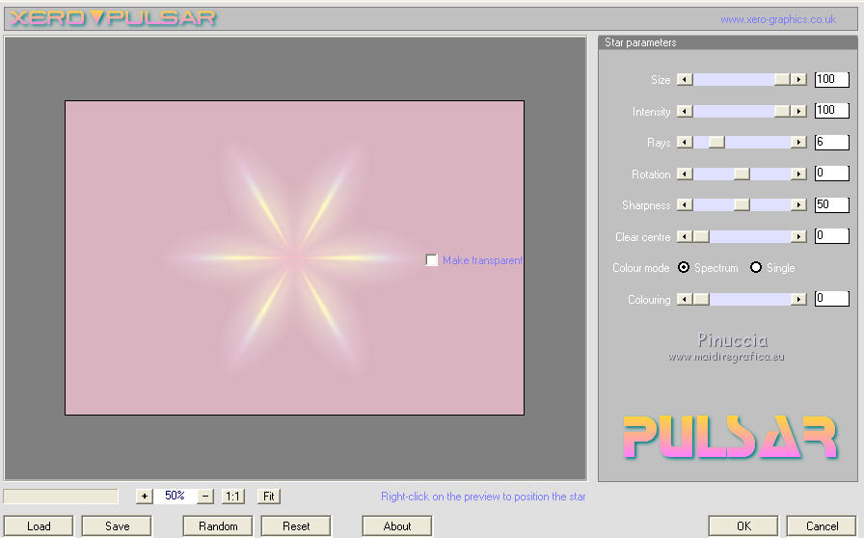Image resolution: width=864 pixels, height=538 pixels.
Task: Click the Rotation slider thumb
Action: pyautogui.click(x=742, y=174)
